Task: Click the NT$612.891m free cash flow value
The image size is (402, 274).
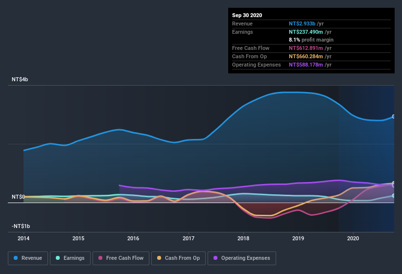Action: coord(306,48)
